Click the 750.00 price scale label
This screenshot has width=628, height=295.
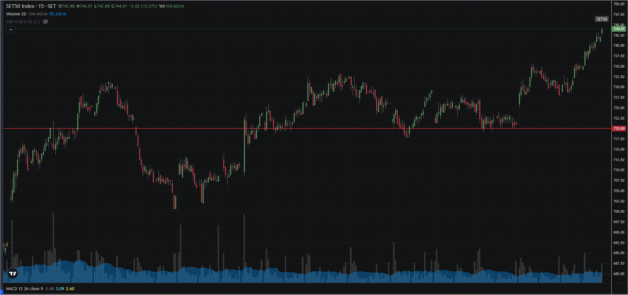click(x=619, y=4)
